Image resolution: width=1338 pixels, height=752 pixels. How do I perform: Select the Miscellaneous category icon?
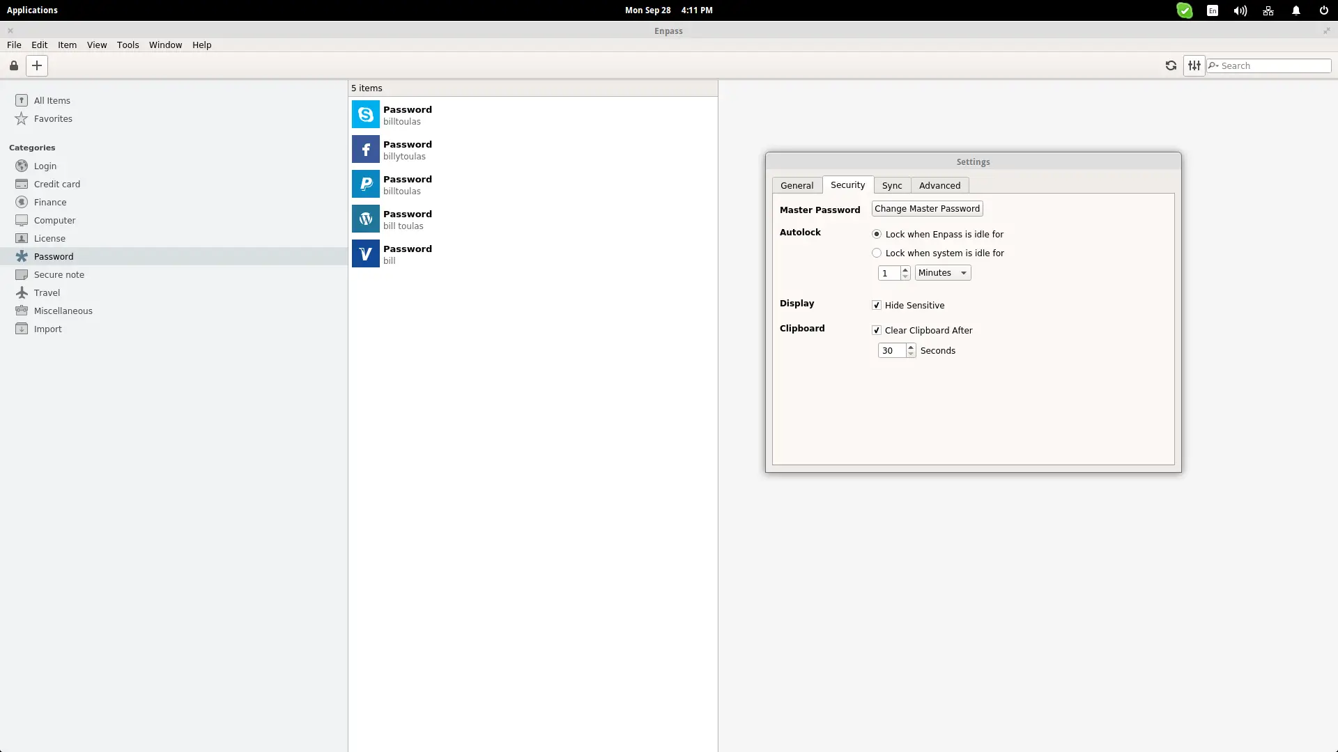click(x=22, y=311)
